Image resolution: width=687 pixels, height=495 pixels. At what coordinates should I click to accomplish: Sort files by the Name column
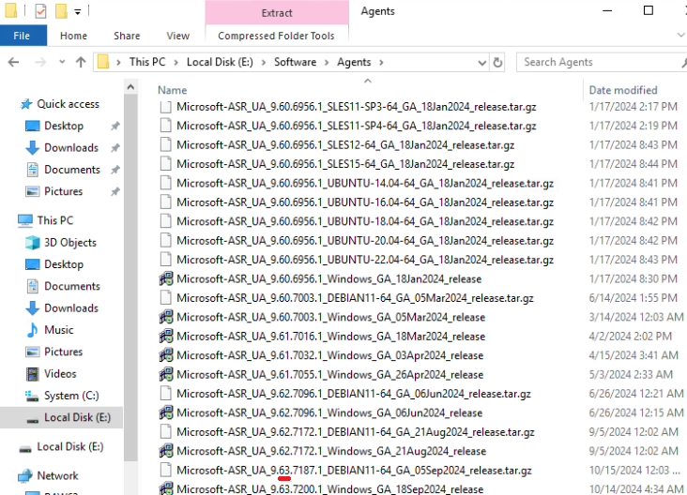(x=172, y=90)
